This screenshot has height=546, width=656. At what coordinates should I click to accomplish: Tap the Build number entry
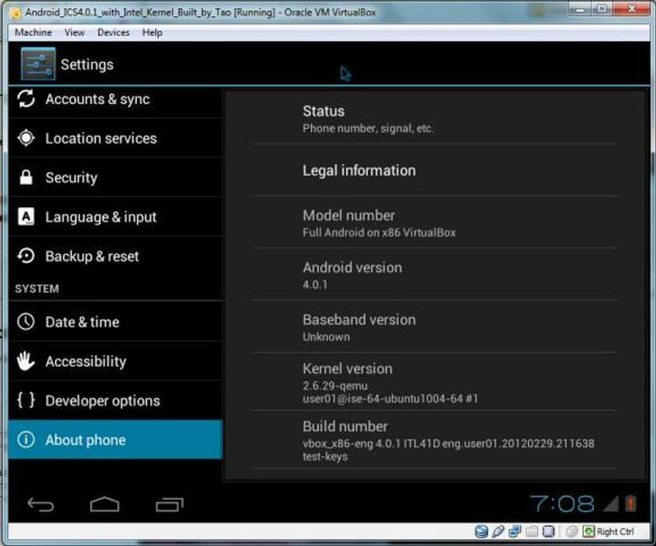[x=434, y=441]
